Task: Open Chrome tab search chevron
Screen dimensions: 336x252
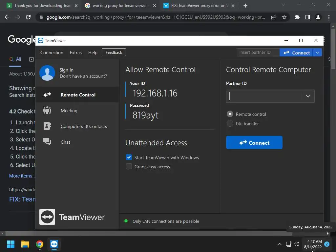Action: click(283, 5)
